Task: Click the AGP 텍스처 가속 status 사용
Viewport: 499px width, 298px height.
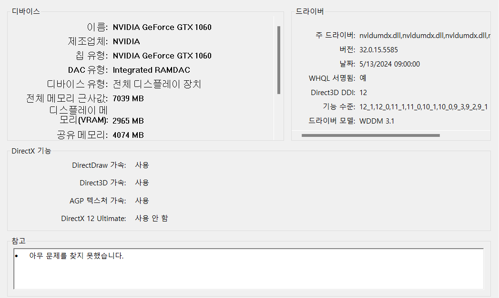Action: coord(142,201)
